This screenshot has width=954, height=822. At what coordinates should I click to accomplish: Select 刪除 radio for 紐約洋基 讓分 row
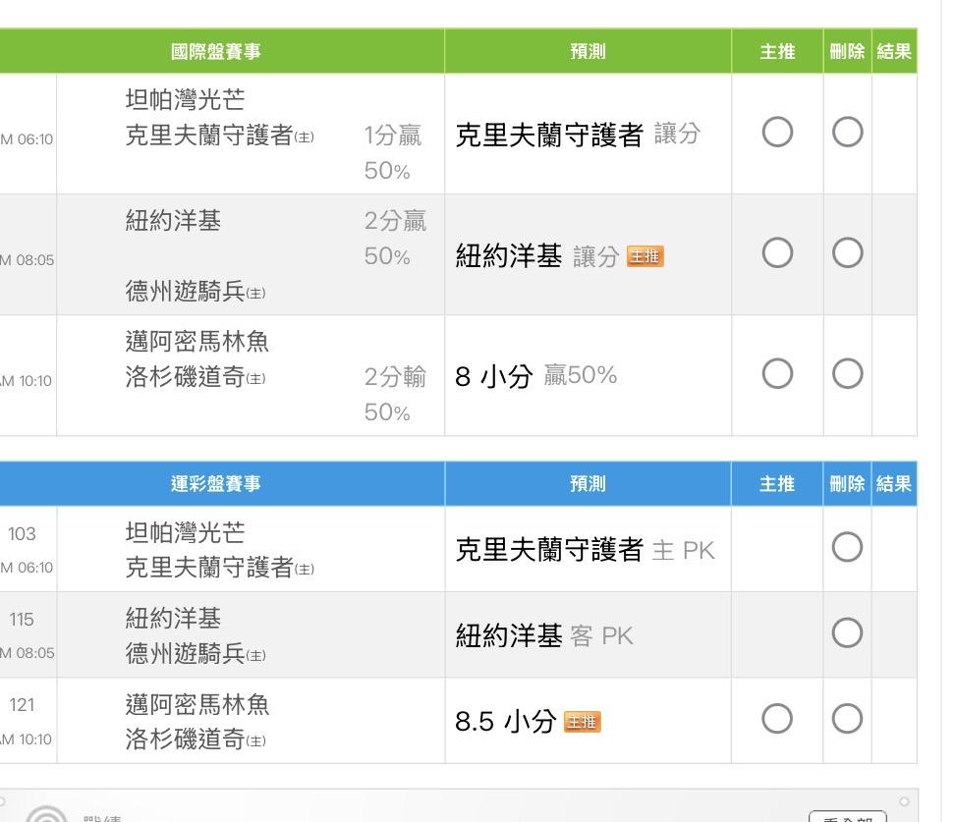[x=847, y=253]
